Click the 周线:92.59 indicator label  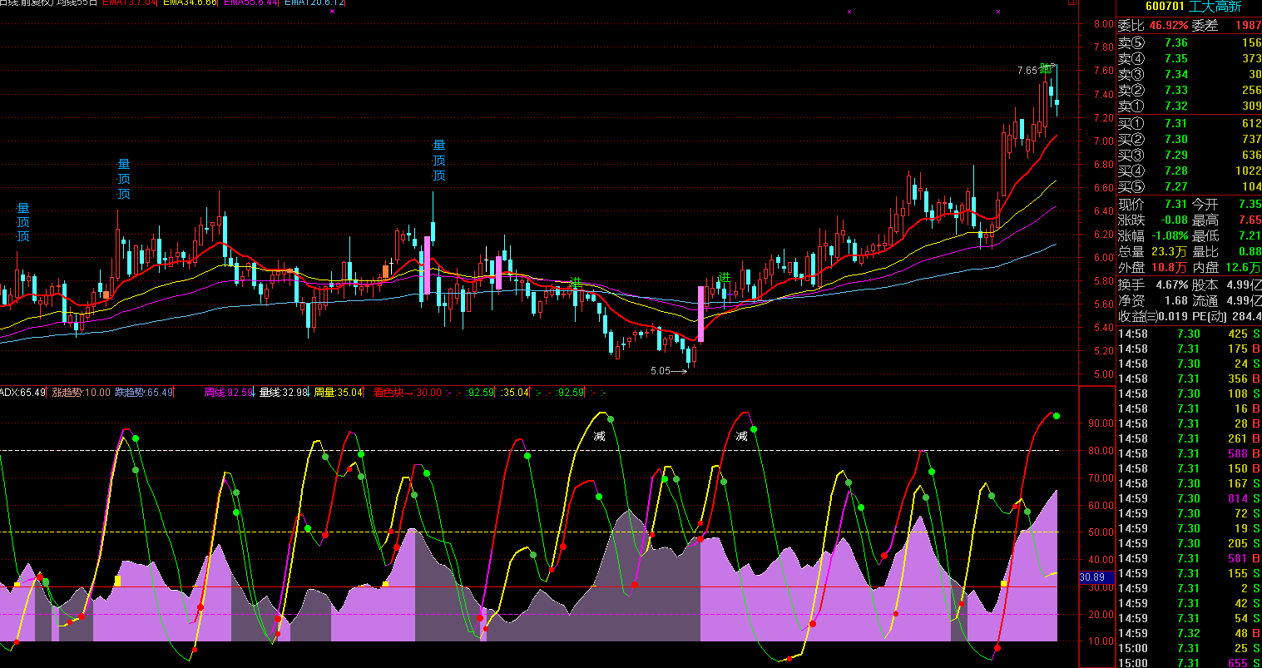[229, 392]
